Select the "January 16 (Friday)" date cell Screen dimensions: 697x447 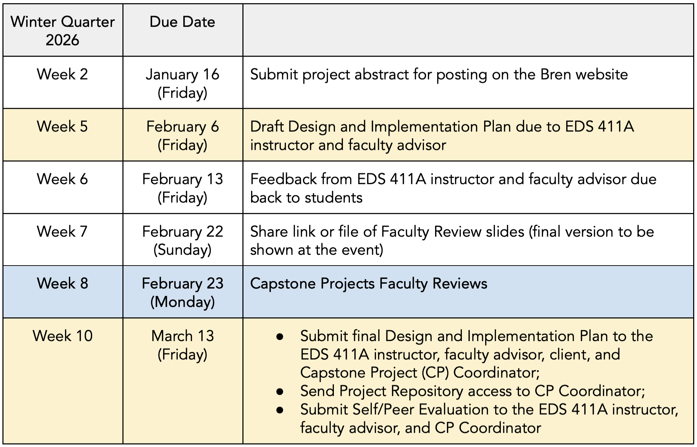(x=182, y=83)
